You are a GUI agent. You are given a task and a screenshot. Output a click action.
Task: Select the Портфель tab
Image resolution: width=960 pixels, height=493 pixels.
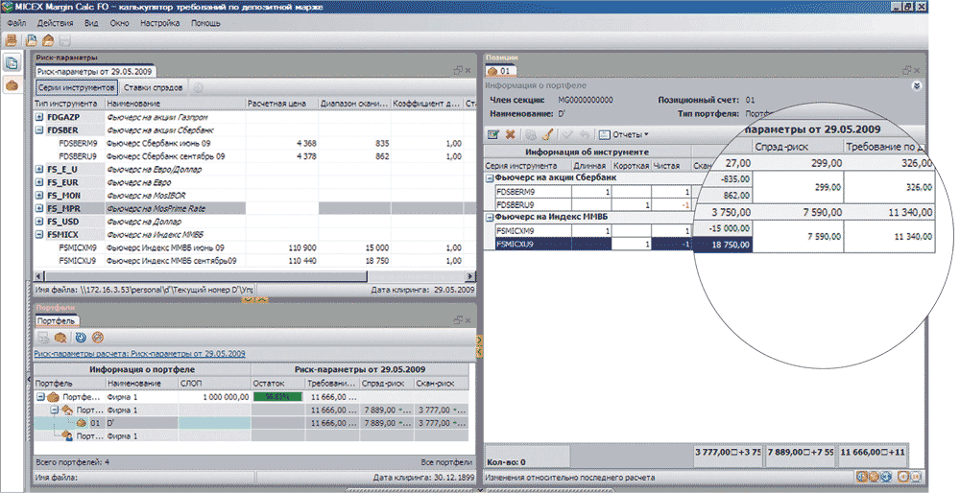56,321
